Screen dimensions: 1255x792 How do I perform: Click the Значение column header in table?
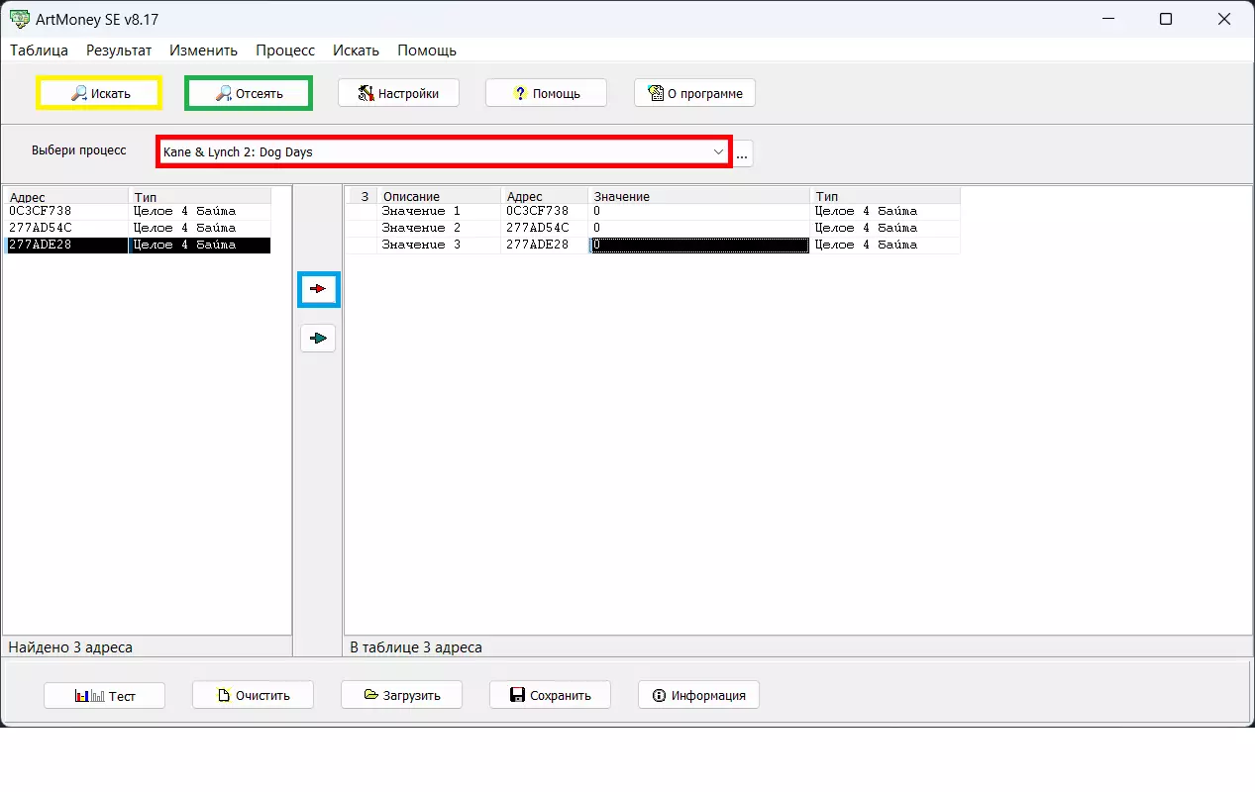point(699,196)
